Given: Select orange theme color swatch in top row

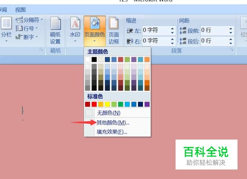Looking at the screenshot, I should [147, 60].
